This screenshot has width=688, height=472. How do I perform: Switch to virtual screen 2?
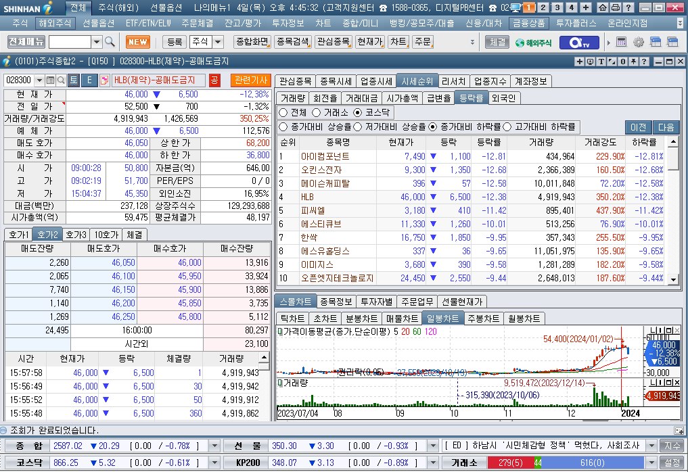pyautogui.click(x=543, y=7)
